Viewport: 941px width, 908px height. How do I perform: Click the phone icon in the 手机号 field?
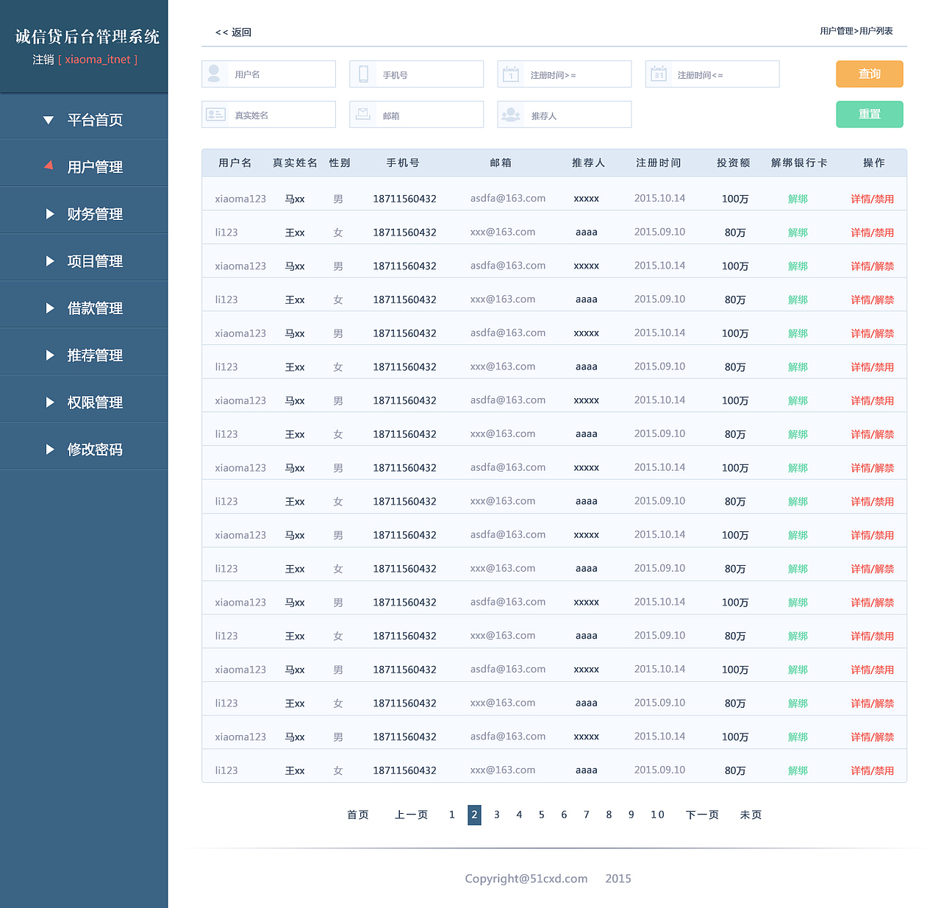click(362, 74)
